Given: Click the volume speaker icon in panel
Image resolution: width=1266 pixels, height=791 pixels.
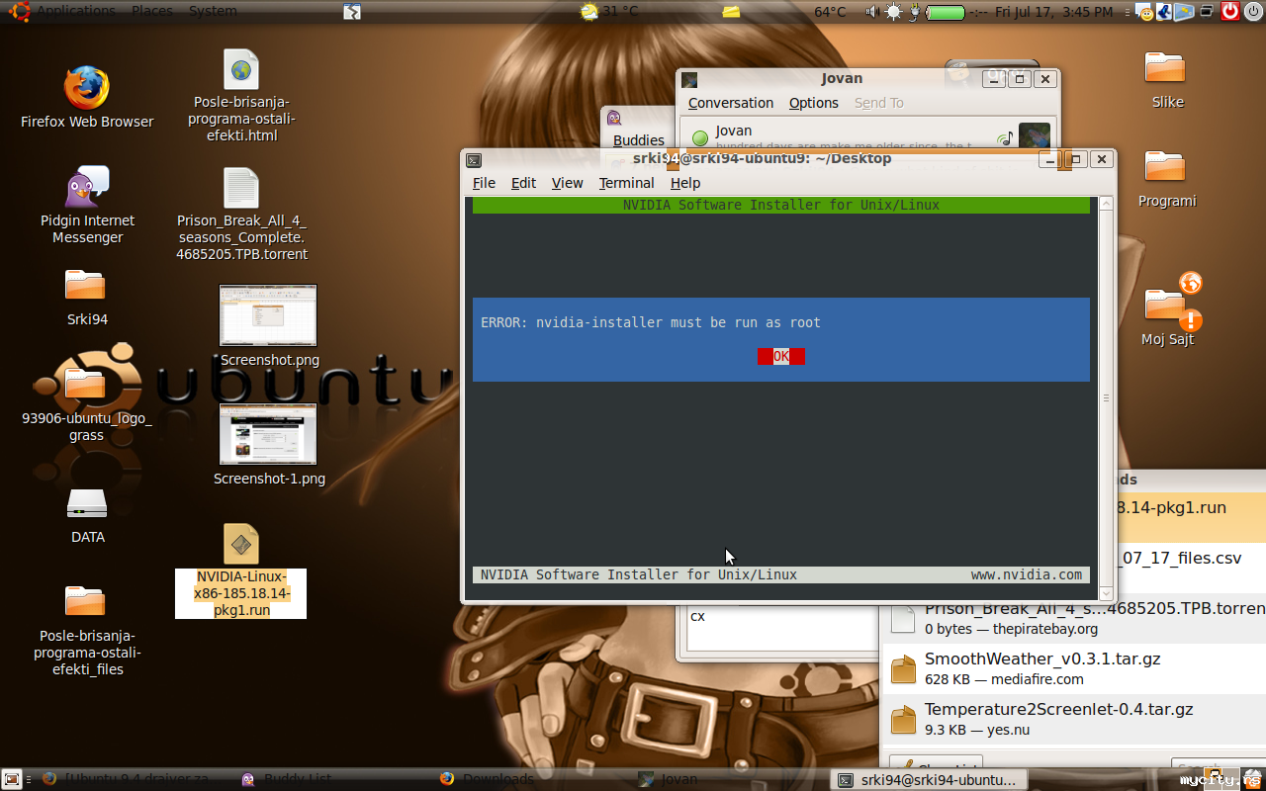Looking at the screenshot, I should [872, 12].
